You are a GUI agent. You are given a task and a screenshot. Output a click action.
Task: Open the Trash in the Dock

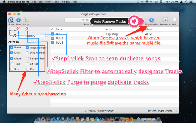tap(158, 119)
